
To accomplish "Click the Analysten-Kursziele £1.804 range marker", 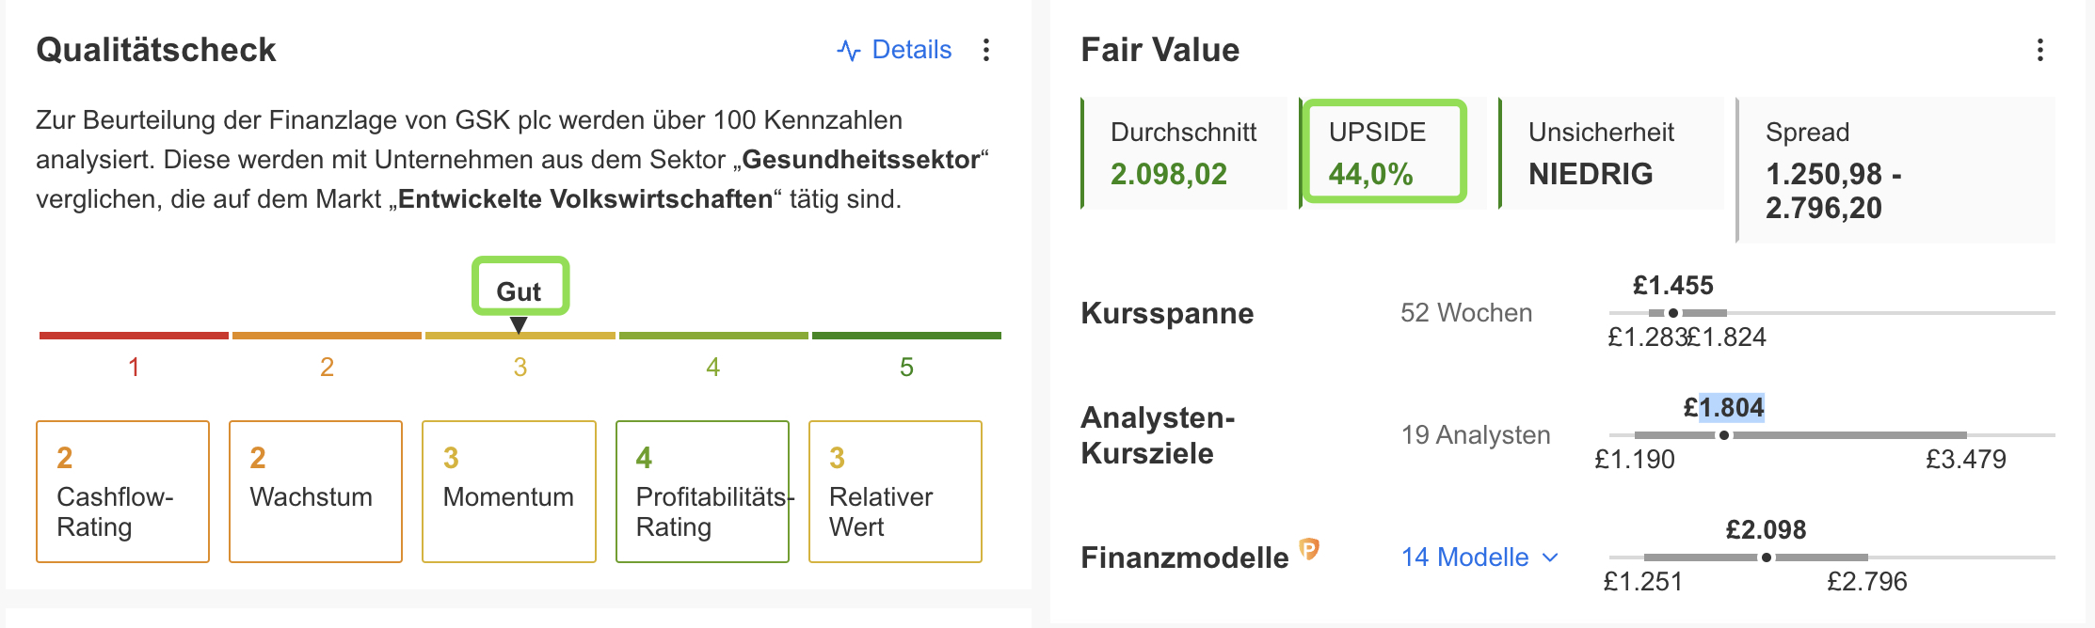I will point(1724,435).
